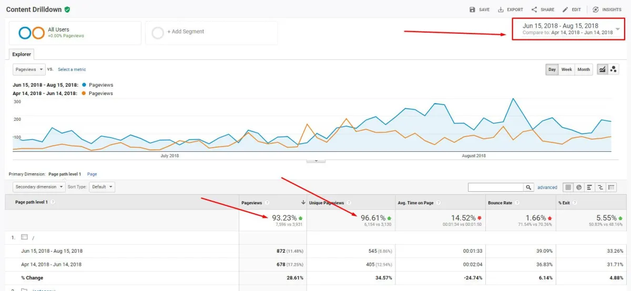Click the 33.26% exit cell
Viewport: 631px width, 291px height.
[615, 251]
